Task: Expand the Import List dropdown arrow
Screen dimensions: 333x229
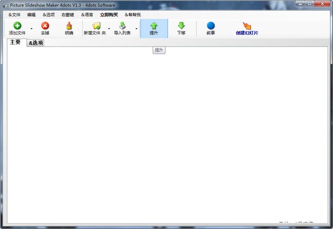Action: (x=137, y=29)
